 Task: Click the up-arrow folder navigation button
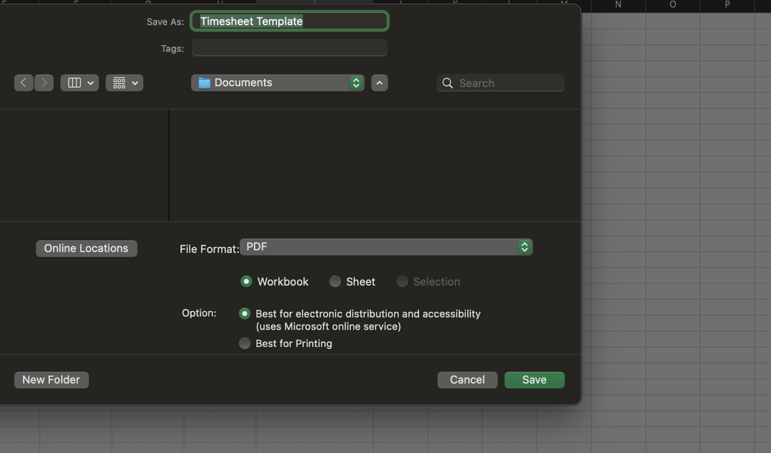point(379,83)
